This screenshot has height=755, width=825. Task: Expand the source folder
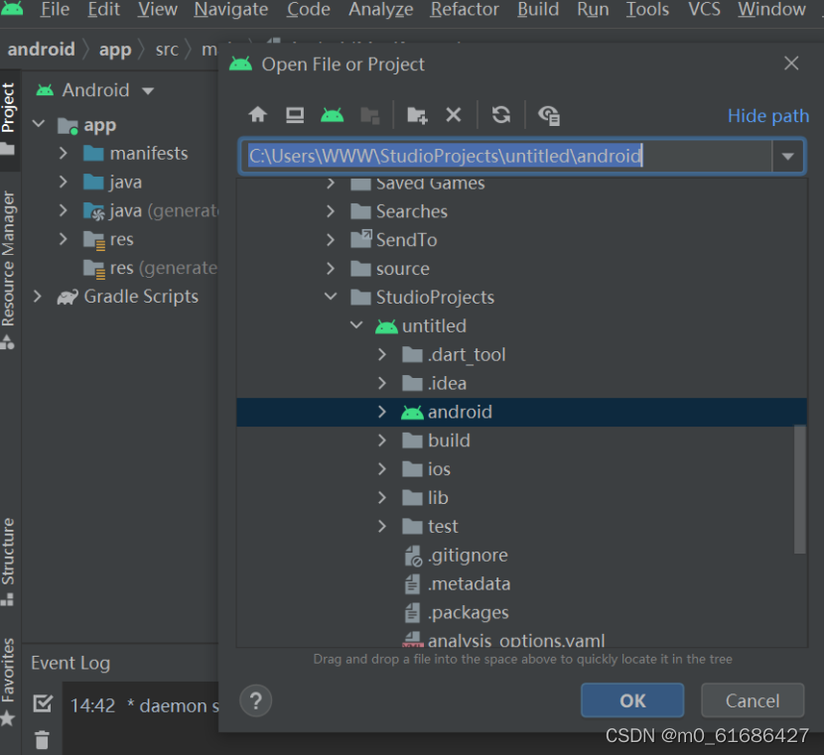tap(331, 269)
